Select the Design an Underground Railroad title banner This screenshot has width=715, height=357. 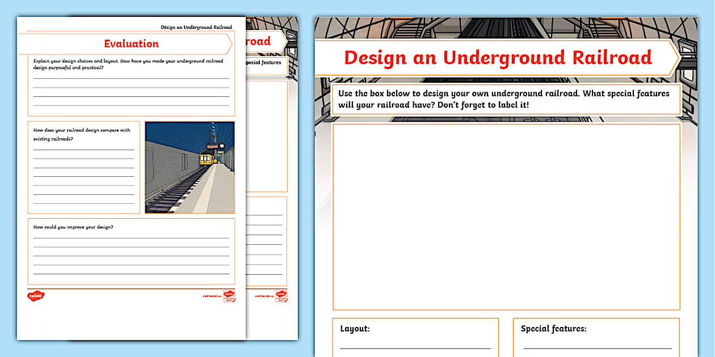[x=498, y=57]
